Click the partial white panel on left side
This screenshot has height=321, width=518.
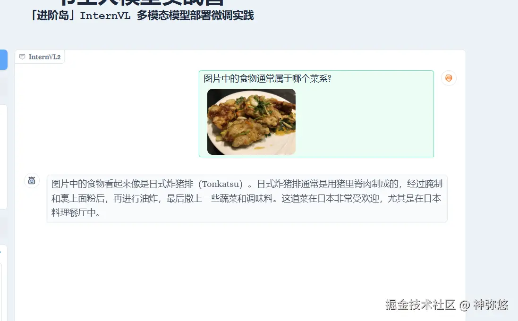click(3, 157)
